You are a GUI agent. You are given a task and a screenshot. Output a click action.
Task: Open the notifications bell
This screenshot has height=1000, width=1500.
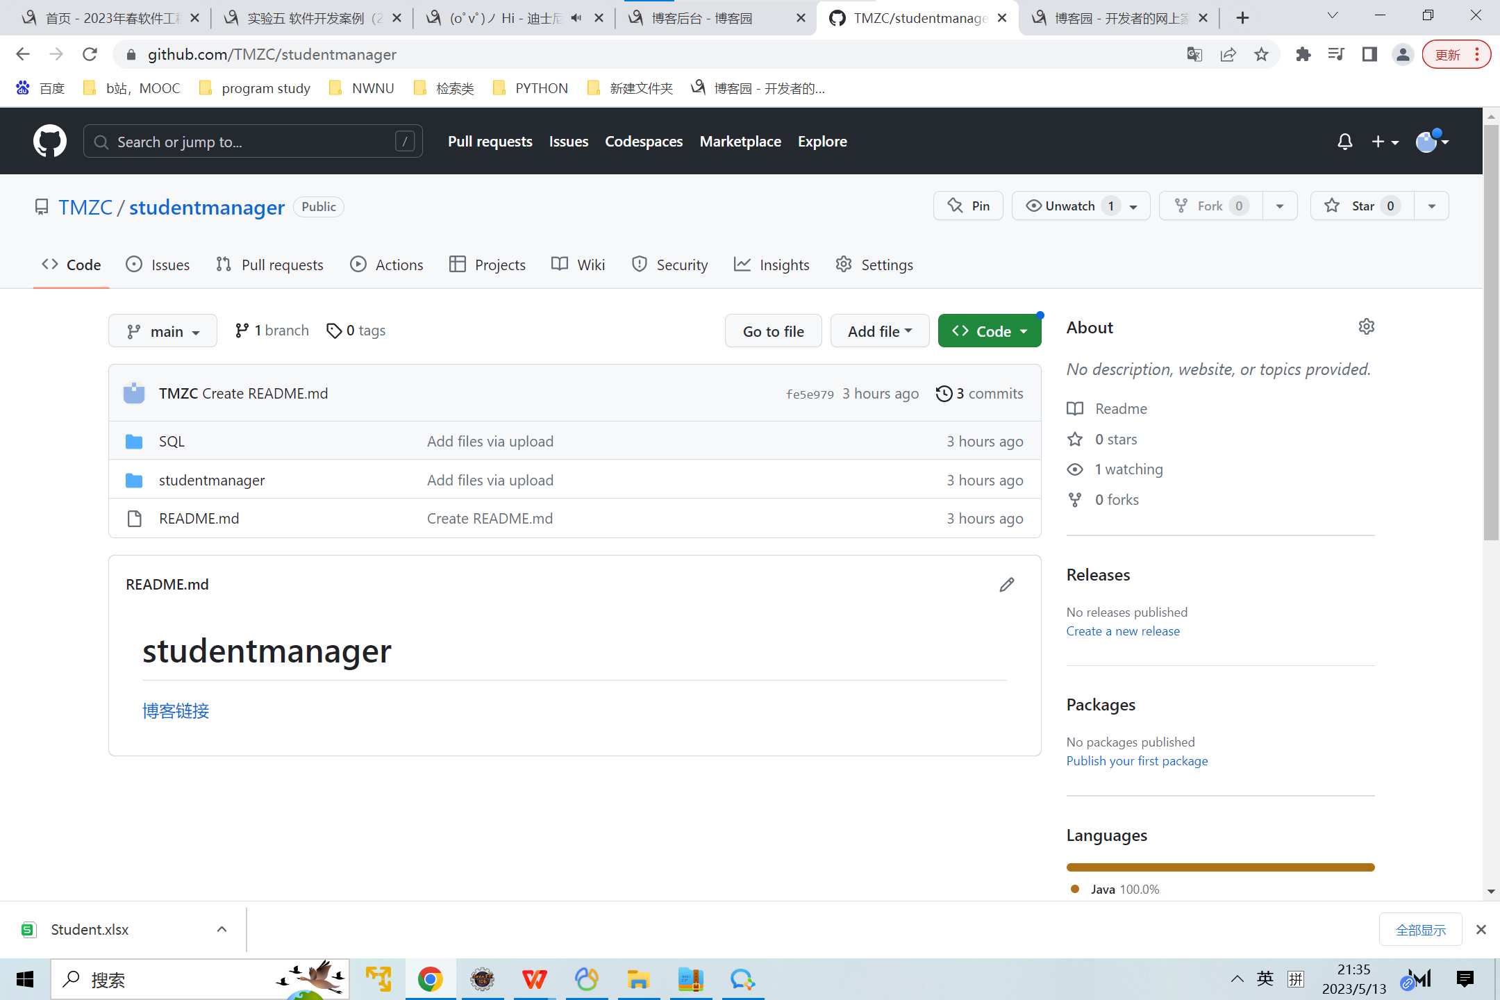[1344, 142]
